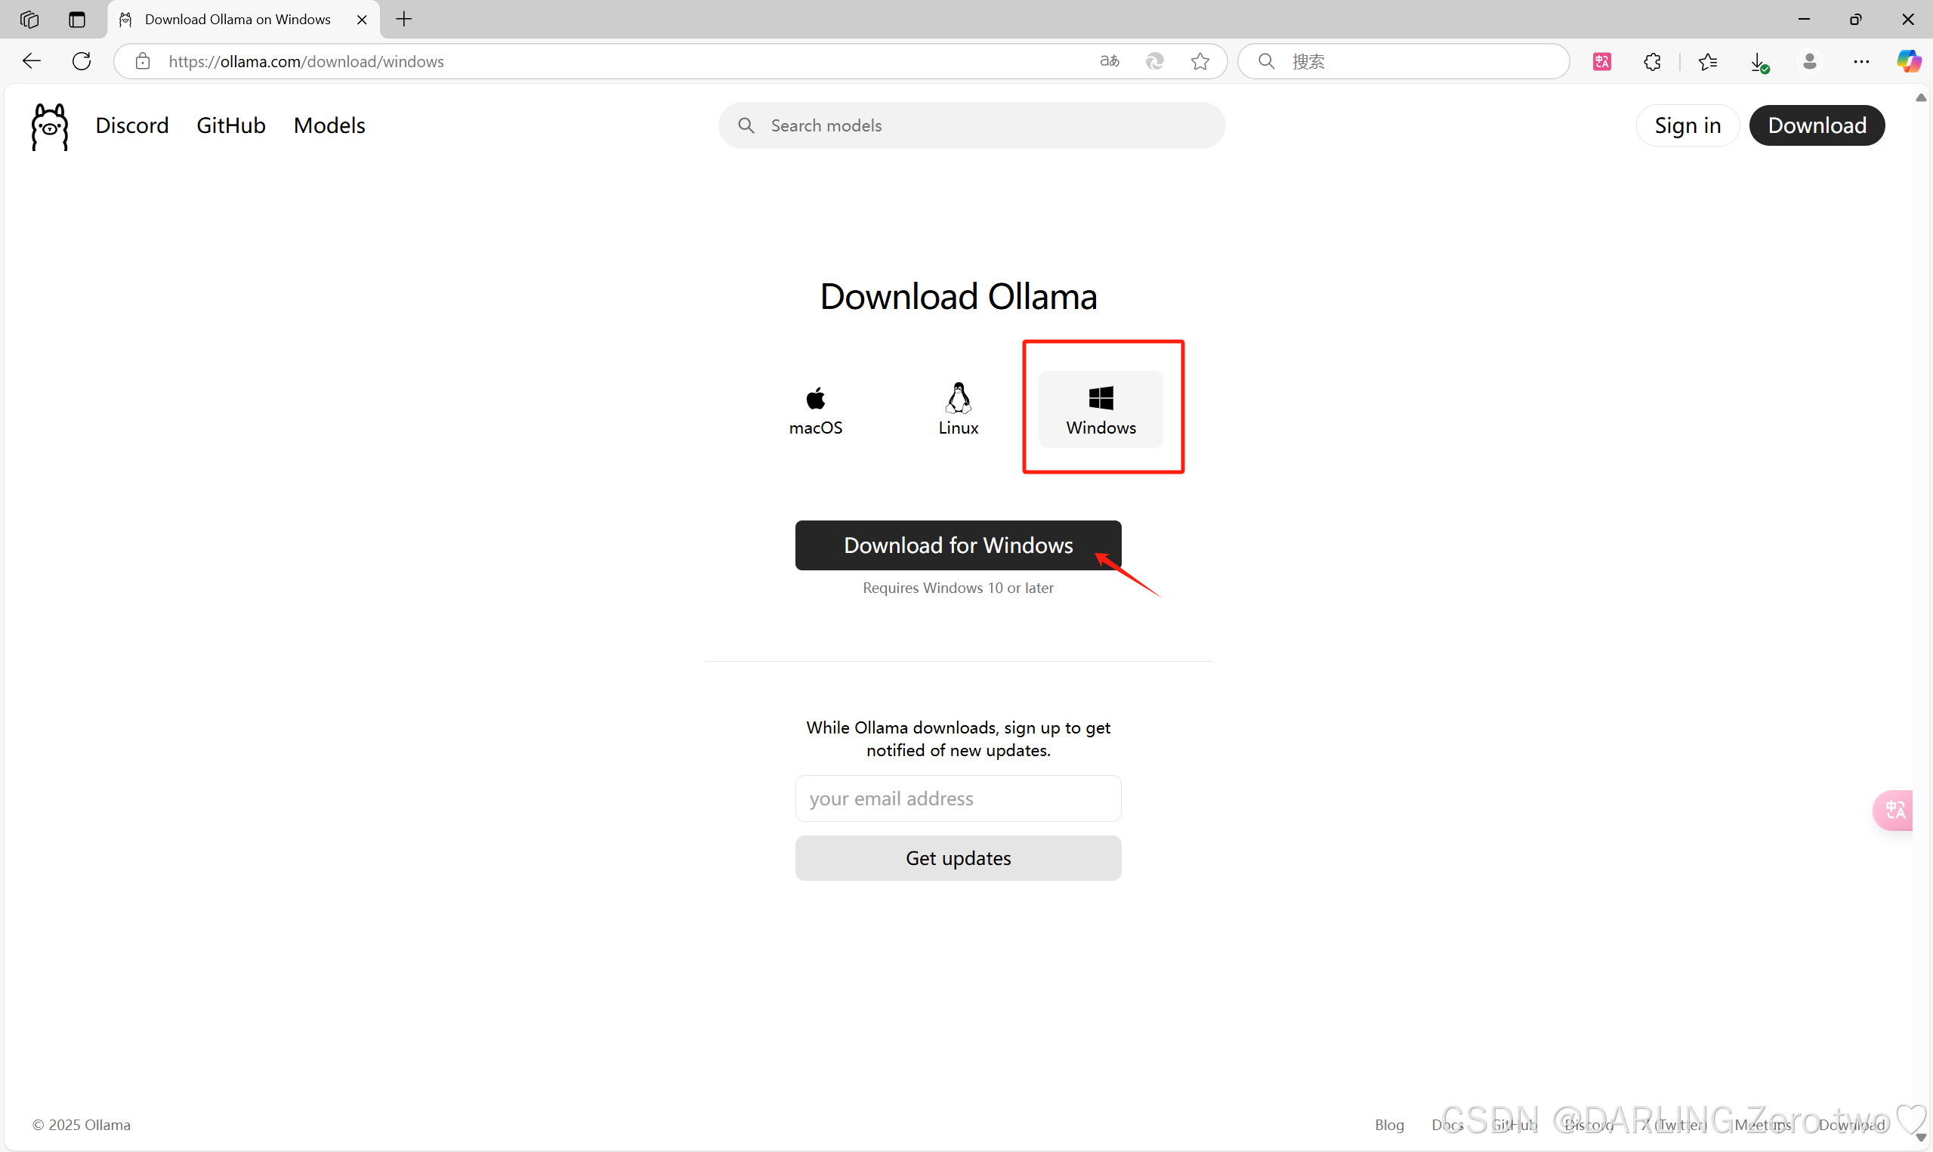This screenshot has height=1152, width=1933.
Task: Open browser extensions puzzle icon
Action: (1652, 61)
